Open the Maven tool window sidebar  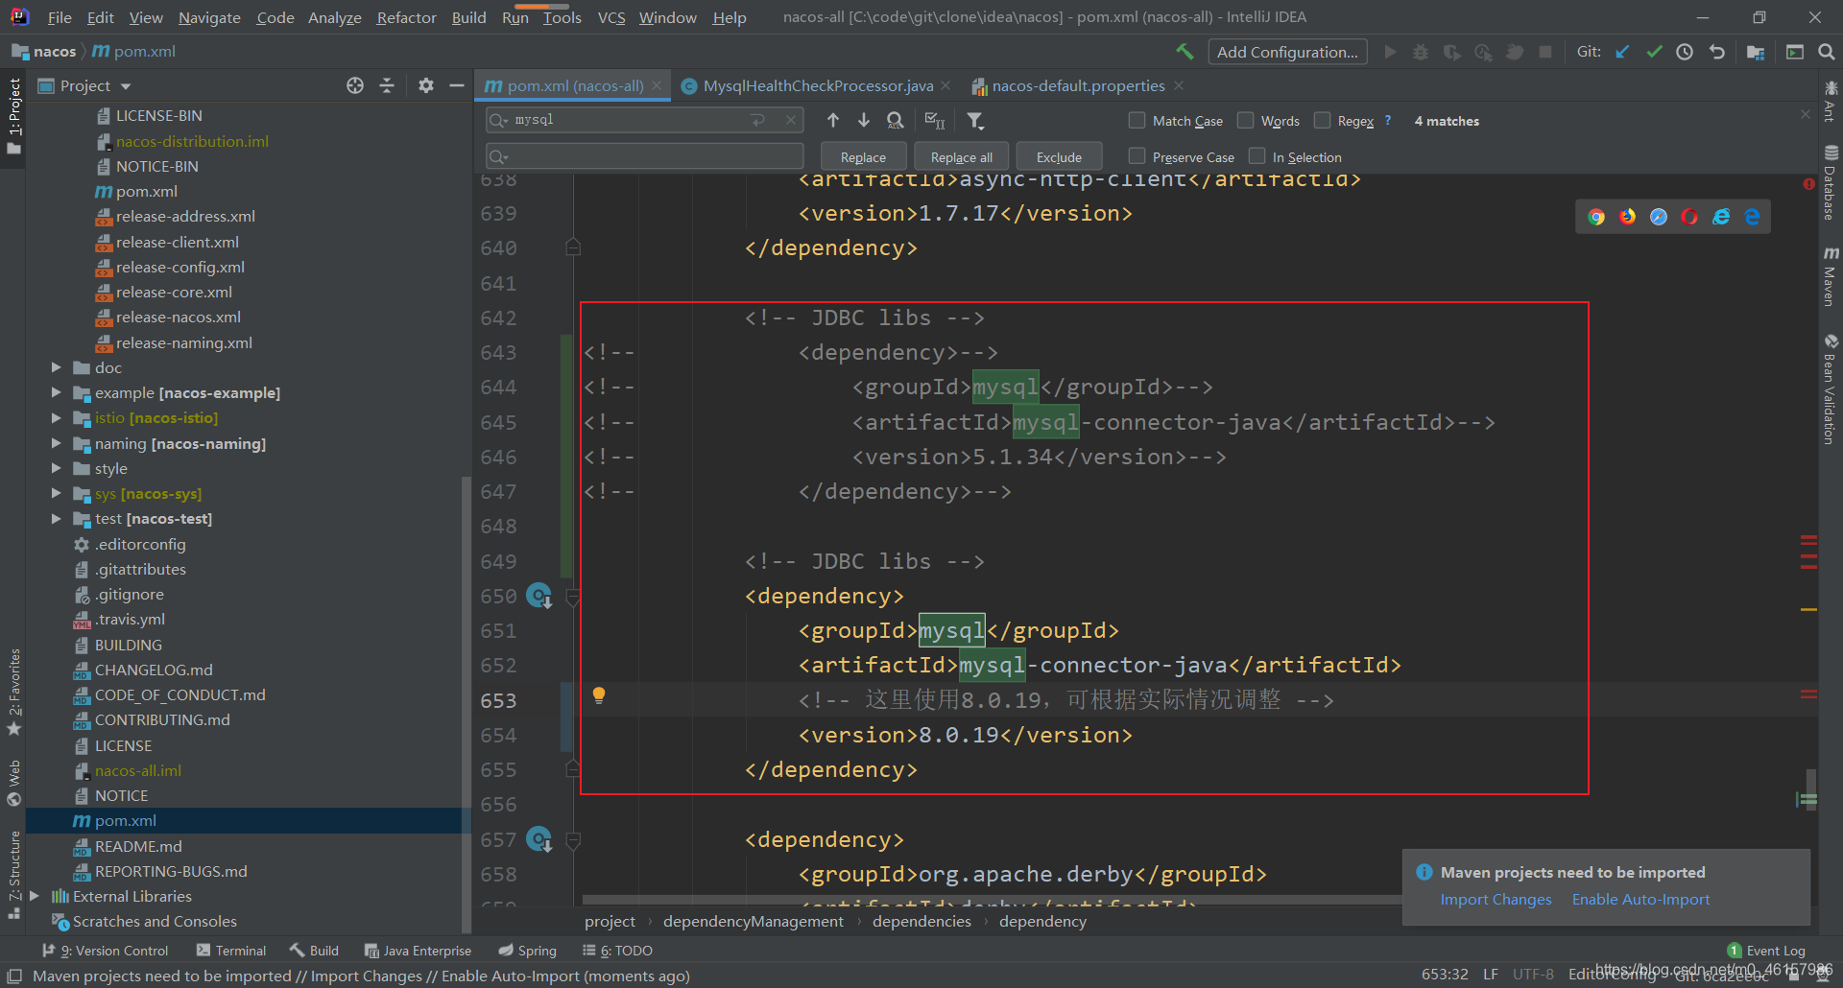click(1831, 276)
